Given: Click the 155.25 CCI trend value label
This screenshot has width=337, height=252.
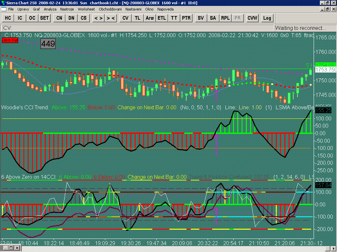Looking at the screenshot, I should (323, 110).
